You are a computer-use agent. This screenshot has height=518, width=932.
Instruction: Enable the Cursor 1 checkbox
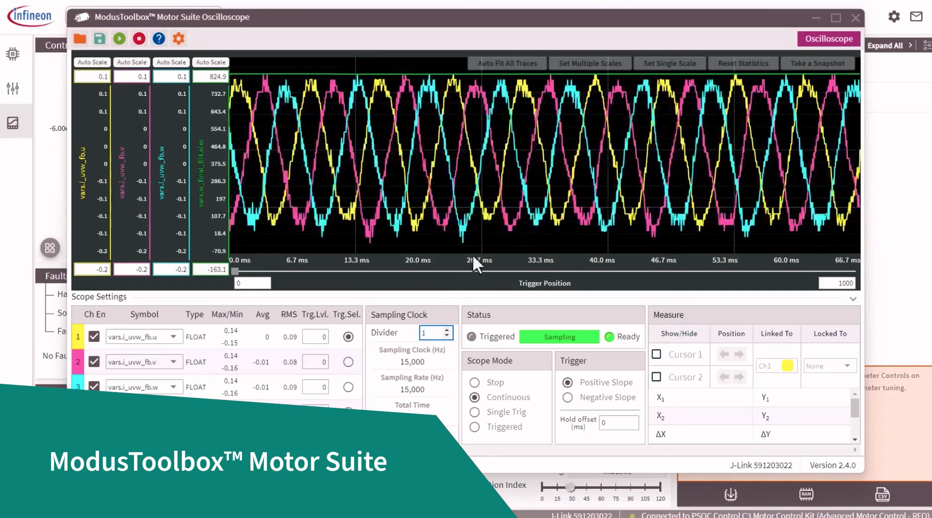(x=656, y=354)
